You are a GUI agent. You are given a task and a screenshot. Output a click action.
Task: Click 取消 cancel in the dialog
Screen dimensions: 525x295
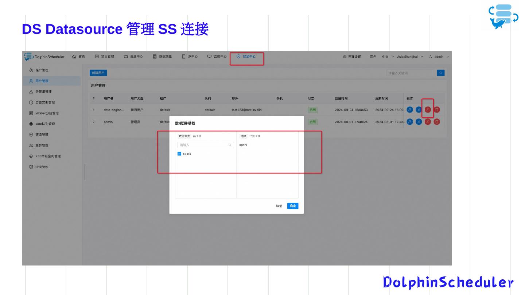(x=279, y=206)
